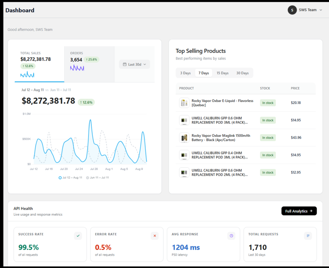Open Full Analytics button
The image size is (329, 268).
pos(299,211)
